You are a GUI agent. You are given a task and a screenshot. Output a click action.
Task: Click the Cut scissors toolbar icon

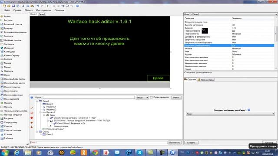(x=23, y=6)
